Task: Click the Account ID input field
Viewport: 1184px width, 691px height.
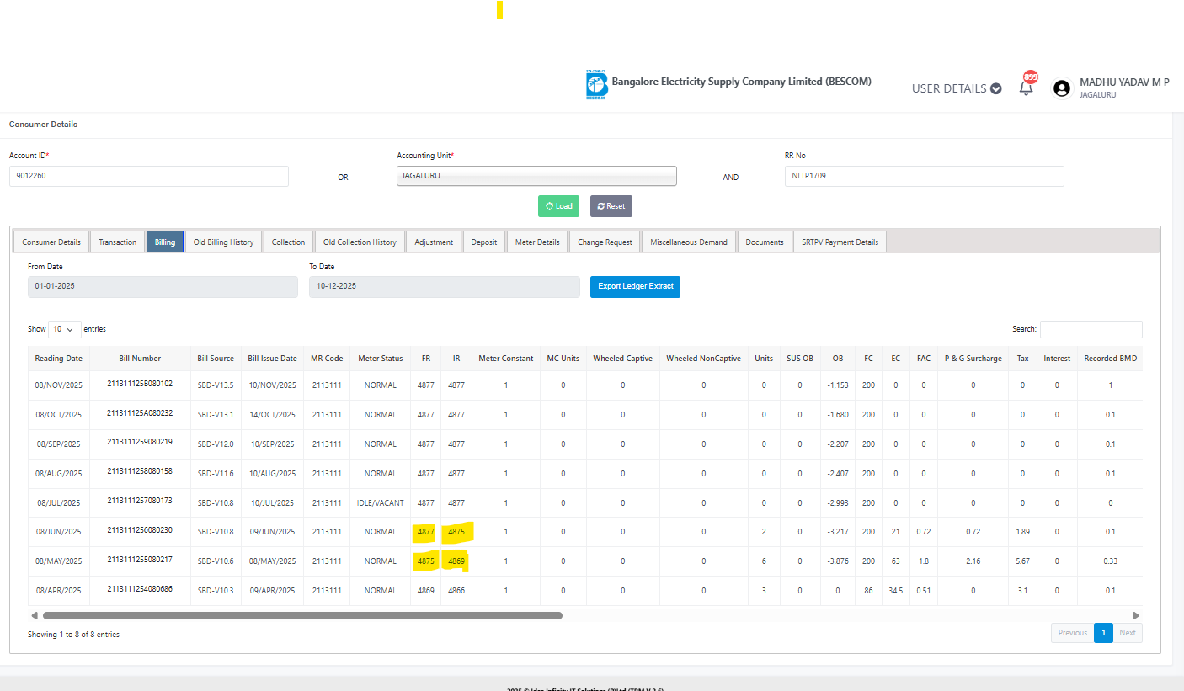Action: (149, 176)
